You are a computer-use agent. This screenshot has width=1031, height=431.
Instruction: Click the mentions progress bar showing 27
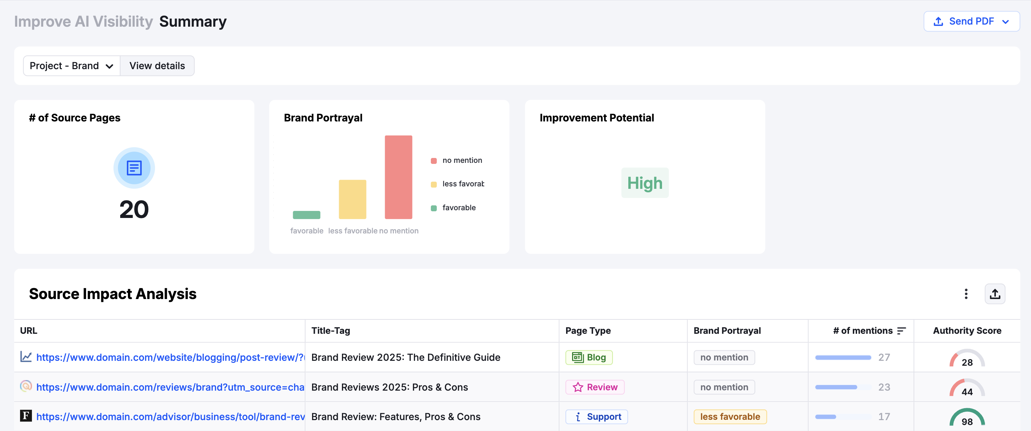(843, 357)
